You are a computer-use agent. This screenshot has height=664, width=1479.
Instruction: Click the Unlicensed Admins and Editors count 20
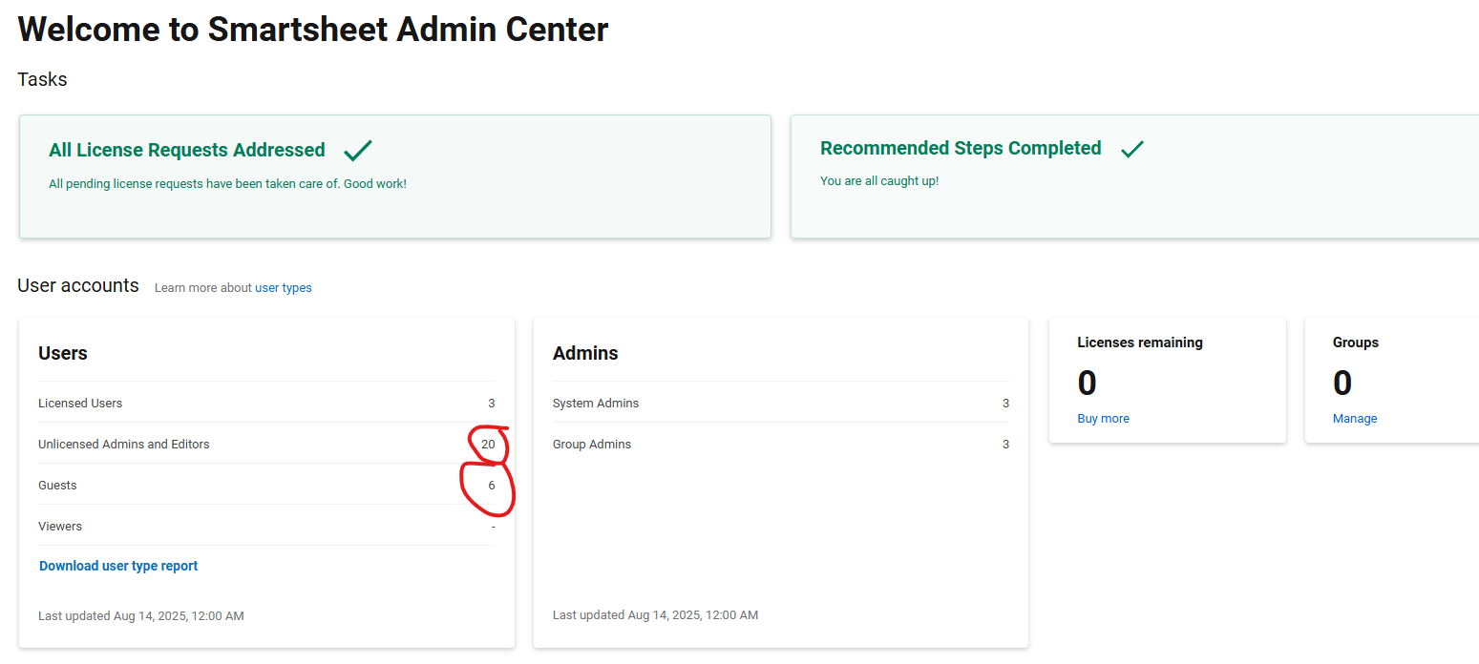point(488,444)
